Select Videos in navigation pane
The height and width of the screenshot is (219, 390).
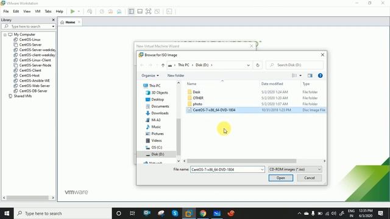pyautogui.click(x=157, y=141)
